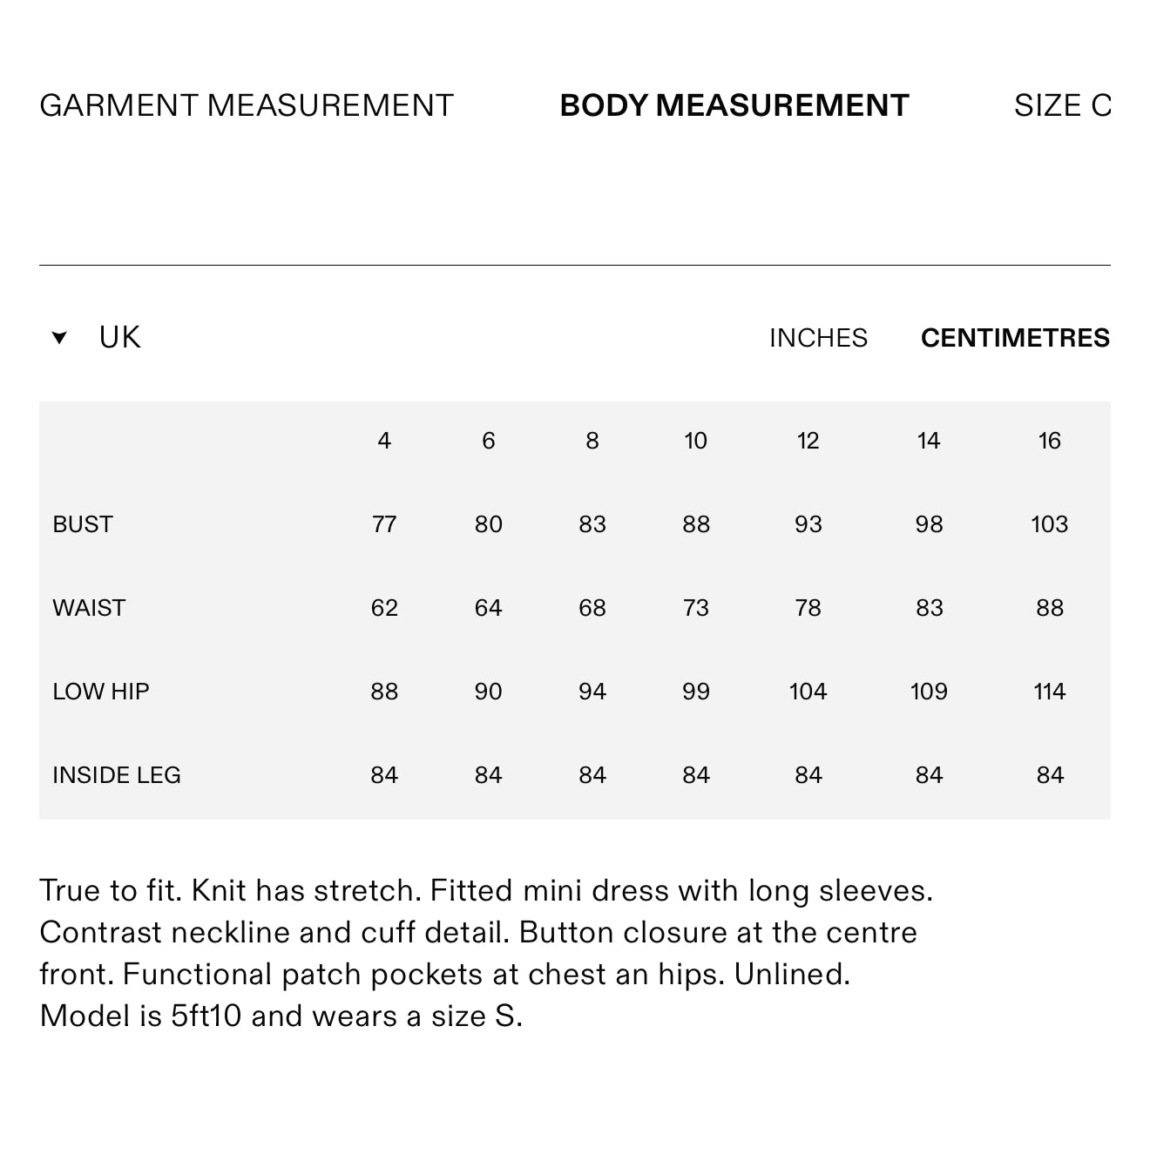Screen dimensions: 1150x1168
Task: Click the LOW HIP row label
Action: (101, 692)
